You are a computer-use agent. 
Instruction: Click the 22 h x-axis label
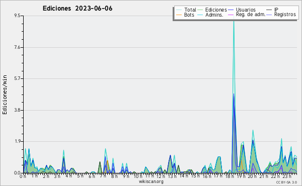click(275, 176)
